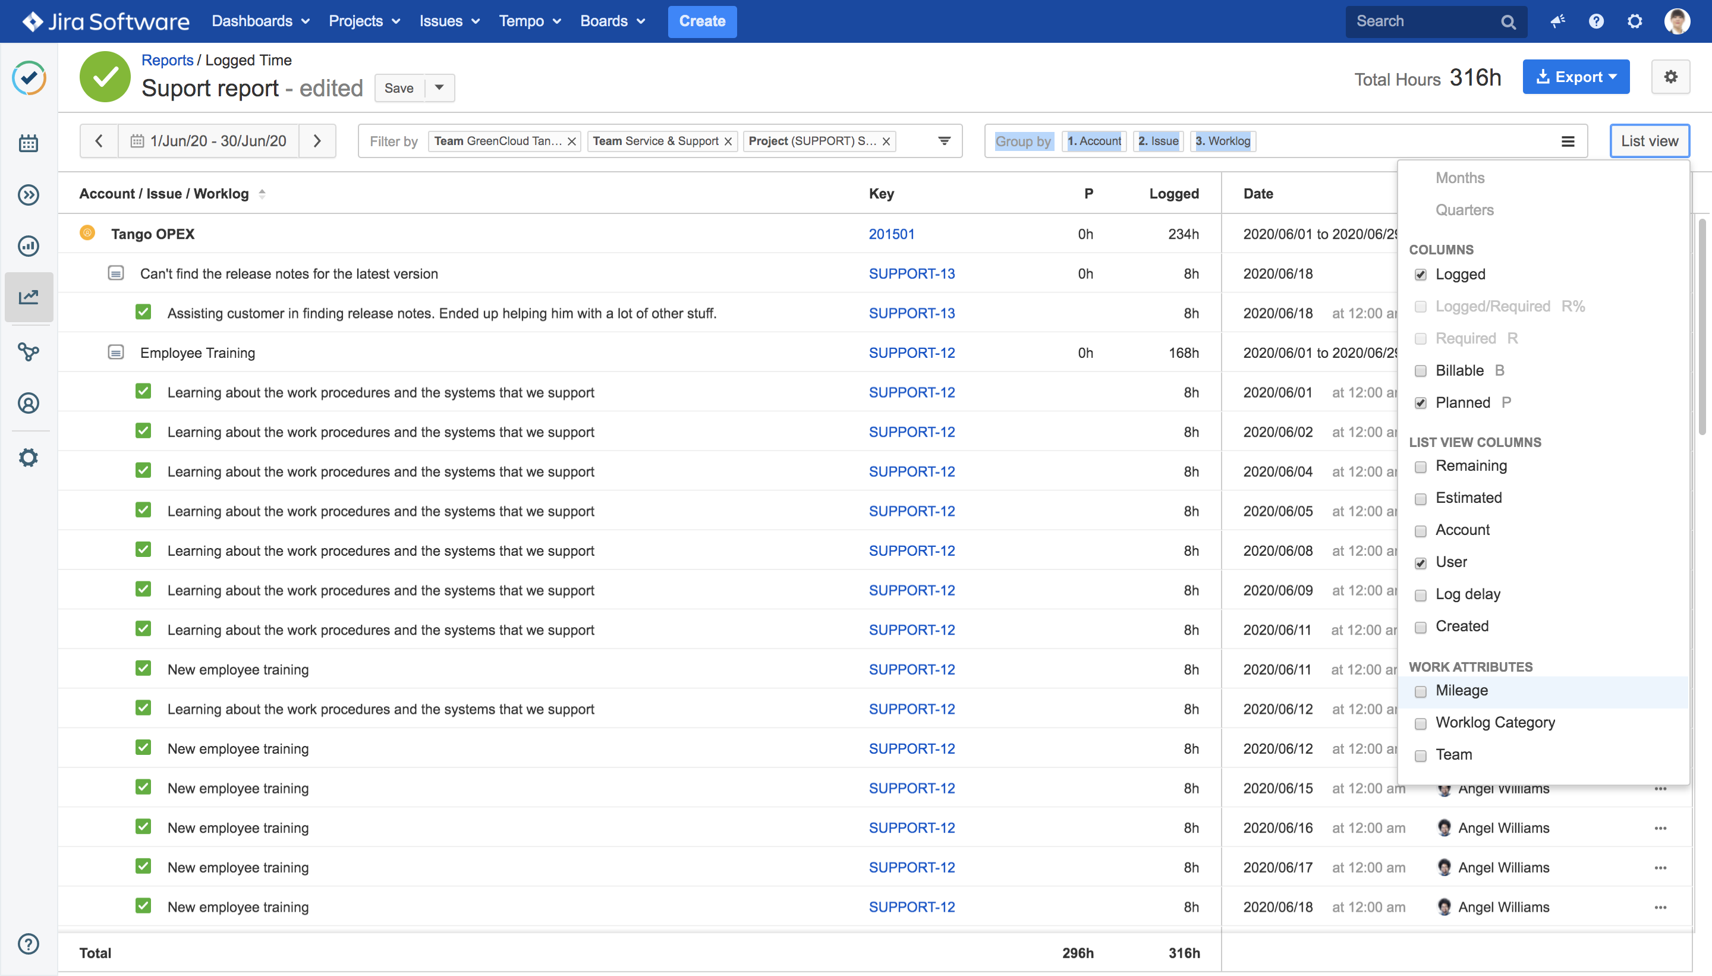
Task: Open the Filter by dropdown arrow
Action: click(944, 141)
